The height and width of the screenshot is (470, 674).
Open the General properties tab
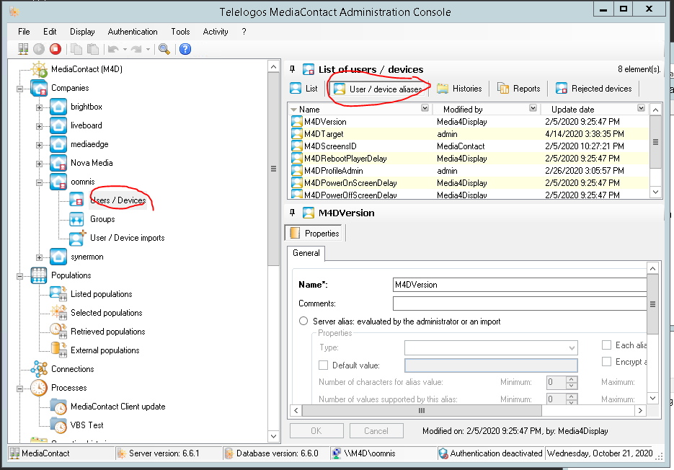click(306, 253)
